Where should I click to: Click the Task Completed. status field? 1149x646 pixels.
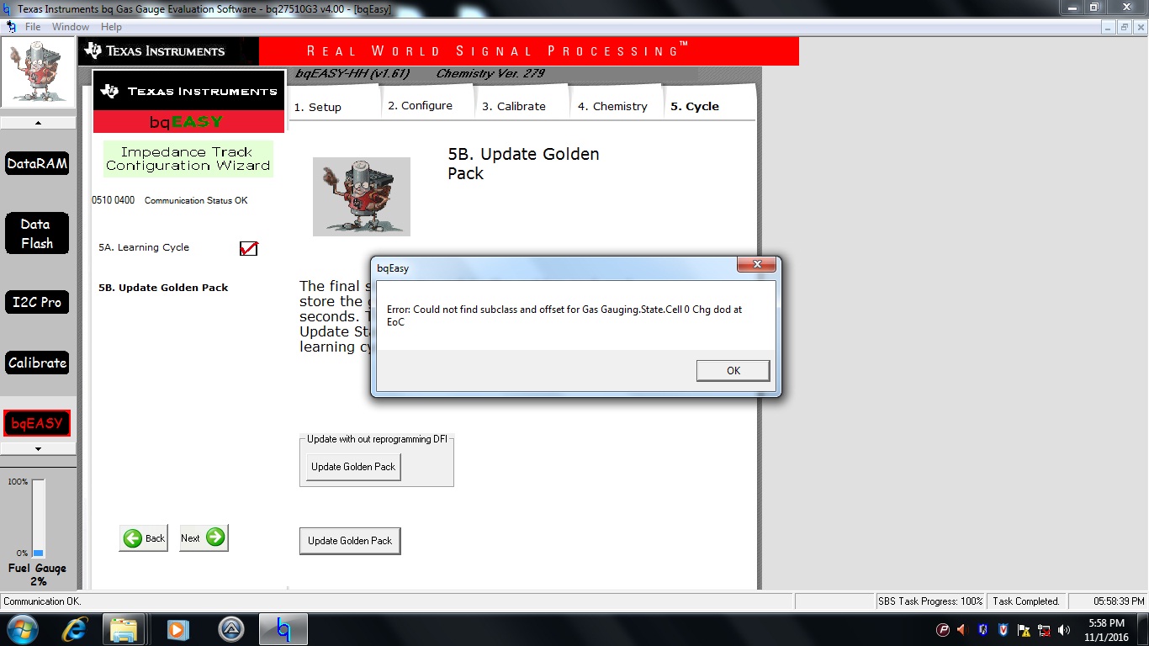pyautogui.click(x=1026, y=601)
